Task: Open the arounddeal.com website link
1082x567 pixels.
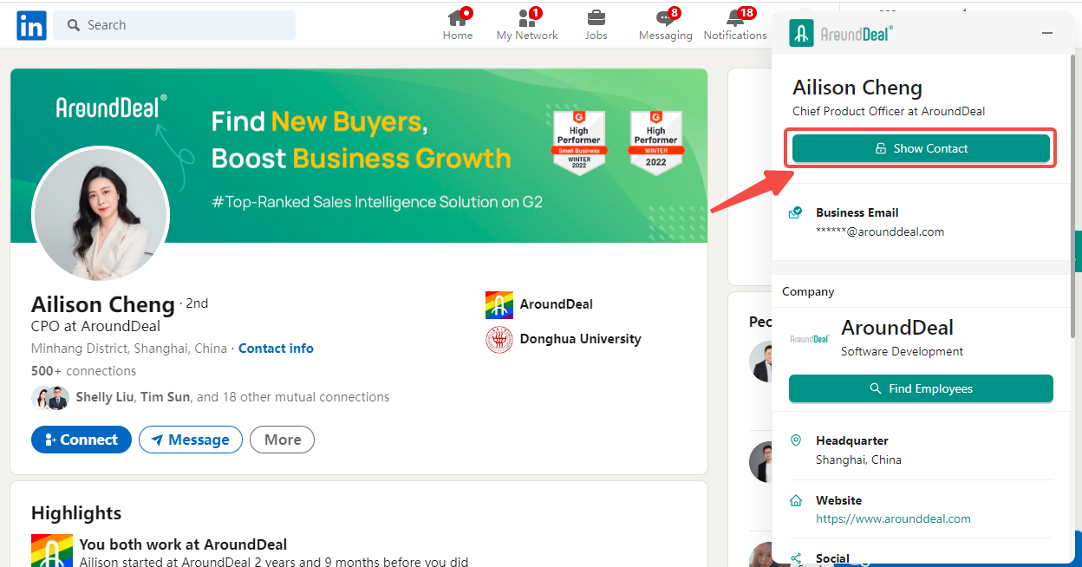Action: pyautogui.click(x=893, y=518)
